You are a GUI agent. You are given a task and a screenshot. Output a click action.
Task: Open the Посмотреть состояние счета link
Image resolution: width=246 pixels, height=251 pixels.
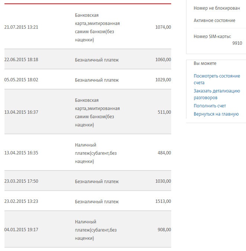(217, 79)
